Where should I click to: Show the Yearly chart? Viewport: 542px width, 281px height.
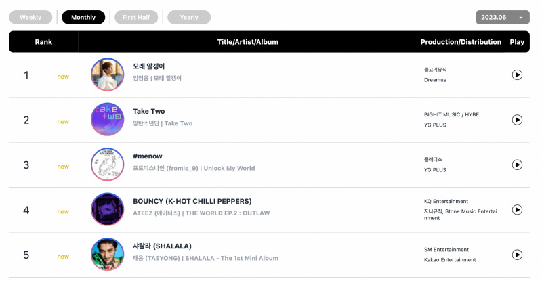(x=189, y=18)
